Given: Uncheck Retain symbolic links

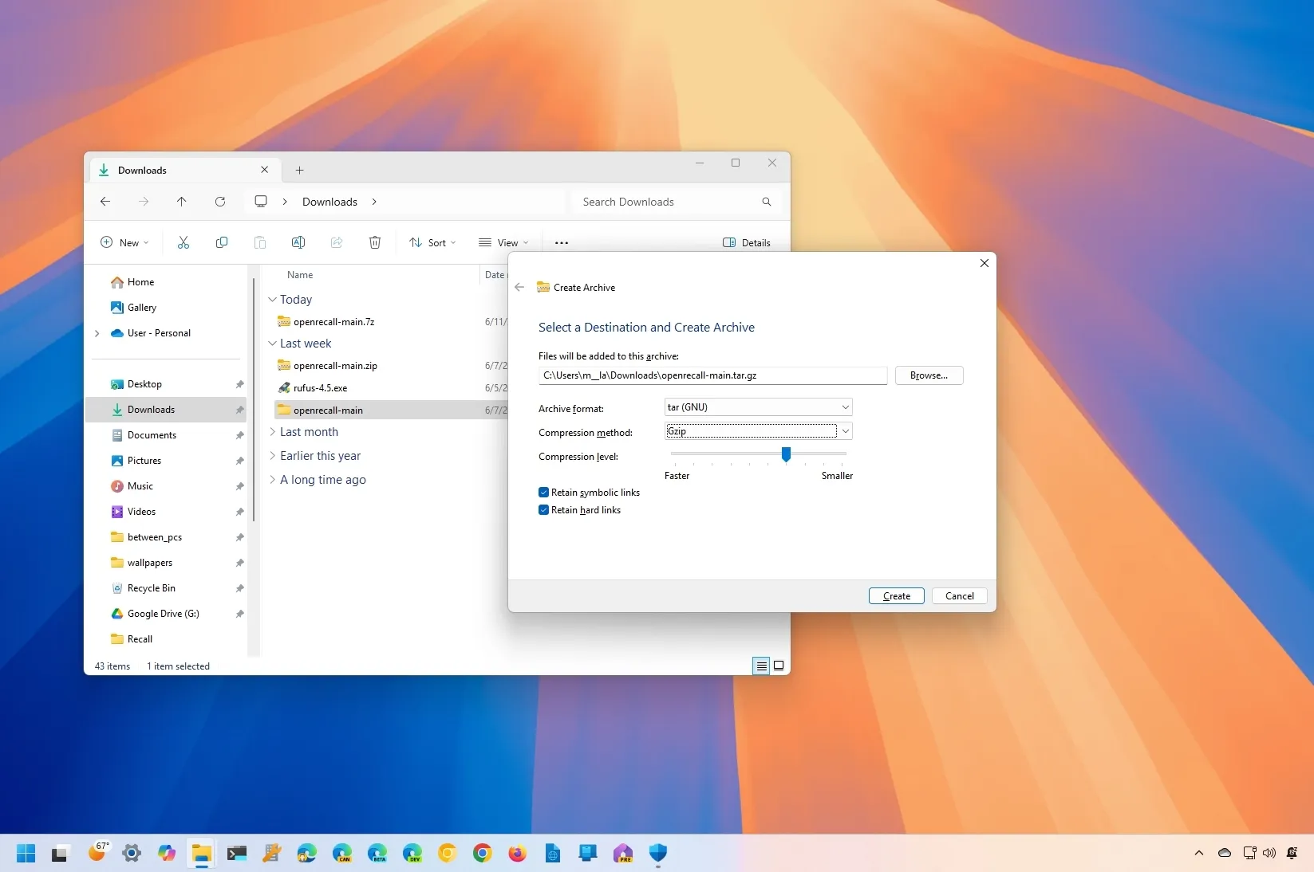Looking at the screenshot, I should click(543, 492).
